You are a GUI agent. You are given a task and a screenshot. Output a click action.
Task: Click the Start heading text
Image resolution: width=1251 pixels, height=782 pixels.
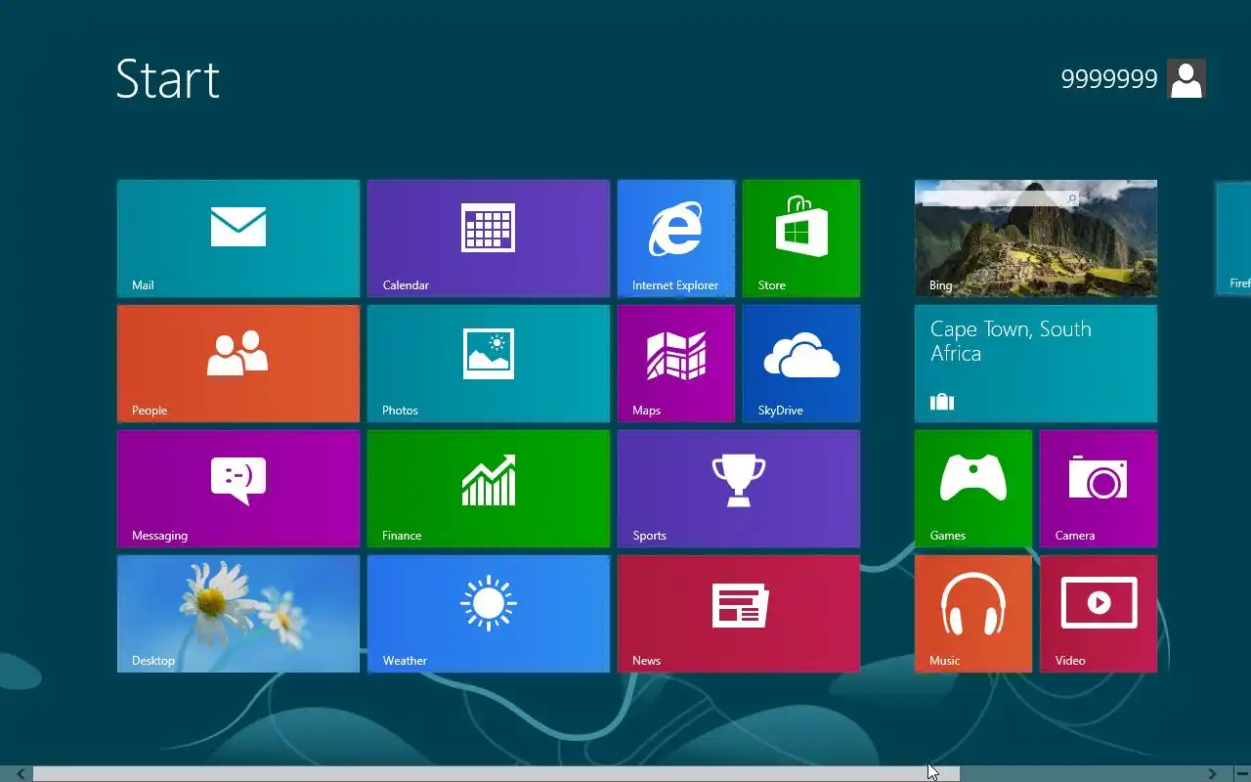point(167,79)
